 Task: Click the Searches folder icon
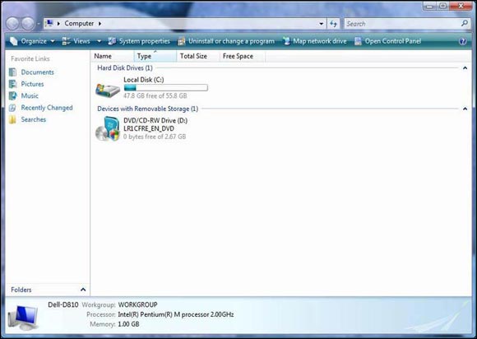pyautogui.click(x=13, y=119)
